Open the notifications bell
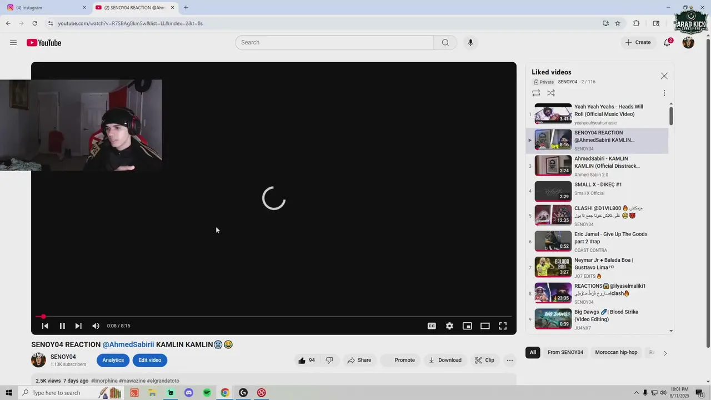 coord(668,43)
